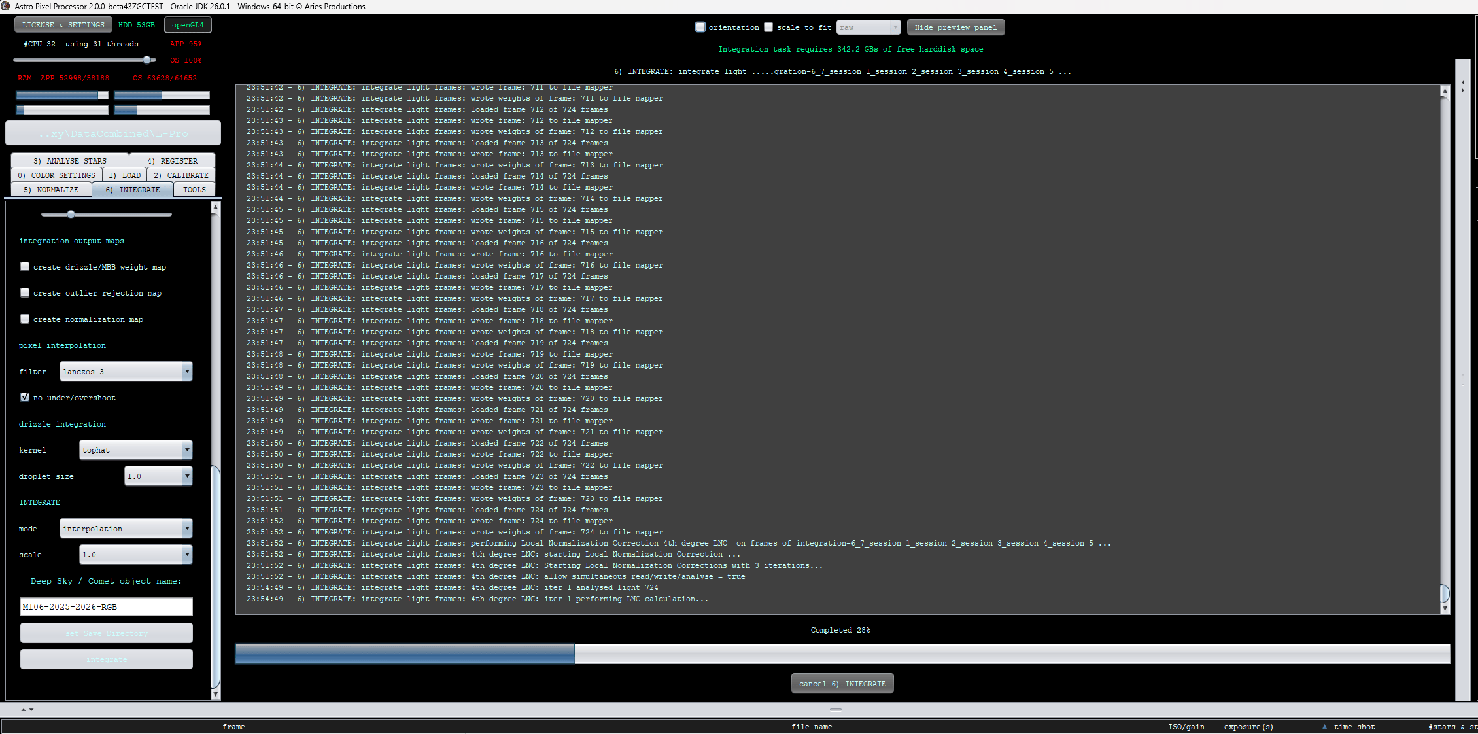Click the left panel scroll-down arrow
This screenshot has width=1478, height=734.
tap(215, 695)
